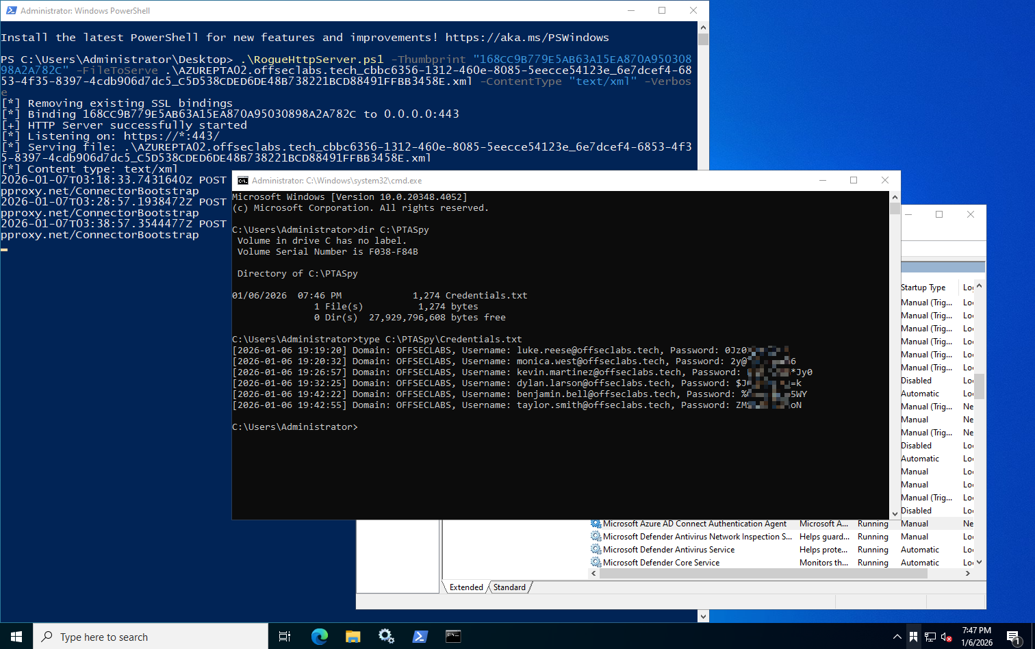Viewport: 1035px width, 649px height.
Task: Click the 'C:\Users\Administrator>' prompt at the cmd bottom
Action: 295,427
